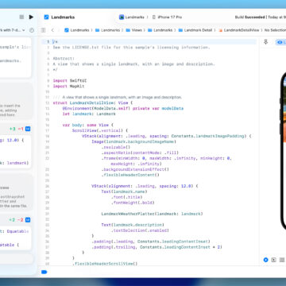Select the Landmarks project breadcrumb with blue app icon
Viewport: 286px width, 286px height.
(x=77, y=30)
